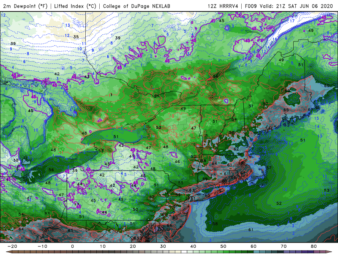
Task: Click the 30 label on the color scale
Action: 163,246
